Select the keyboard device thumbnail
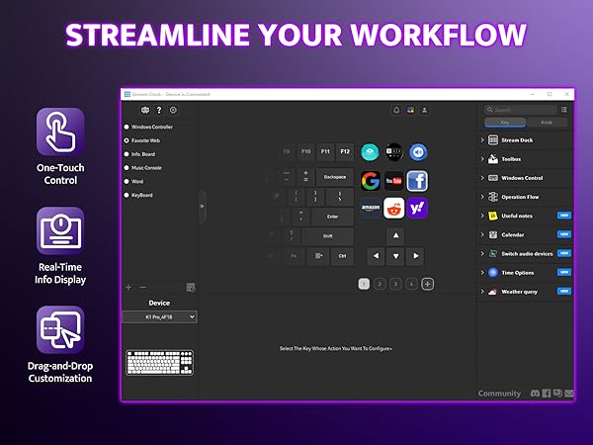 [x=159, y=363]
